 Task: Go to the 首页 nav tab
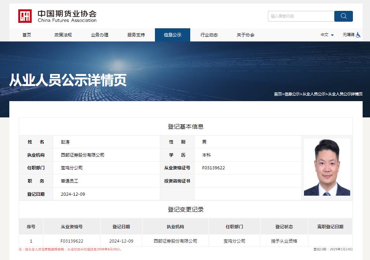click(x=27, y=35)
